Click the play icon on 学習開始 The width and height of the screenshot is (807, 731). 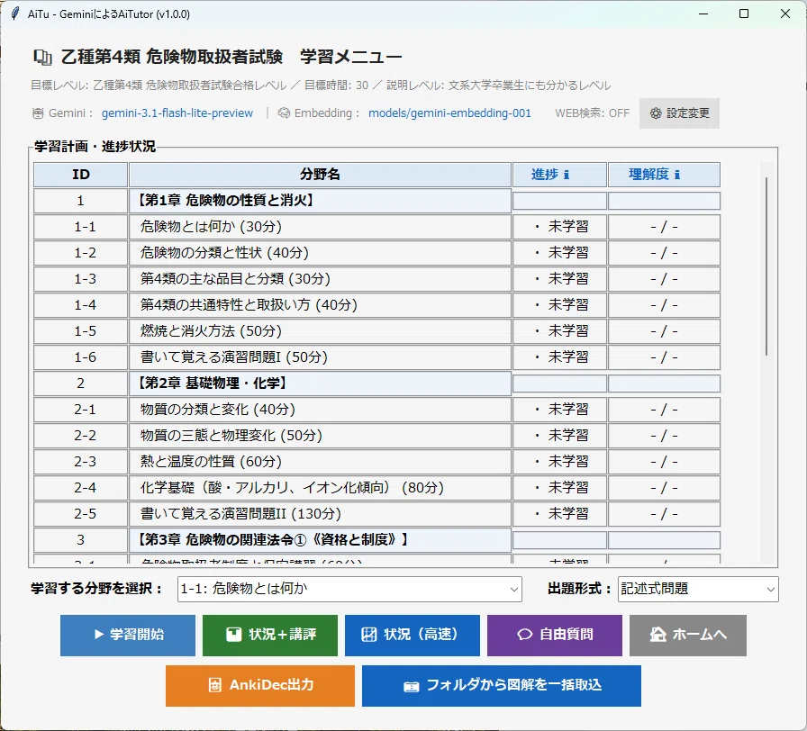point(99,635)
